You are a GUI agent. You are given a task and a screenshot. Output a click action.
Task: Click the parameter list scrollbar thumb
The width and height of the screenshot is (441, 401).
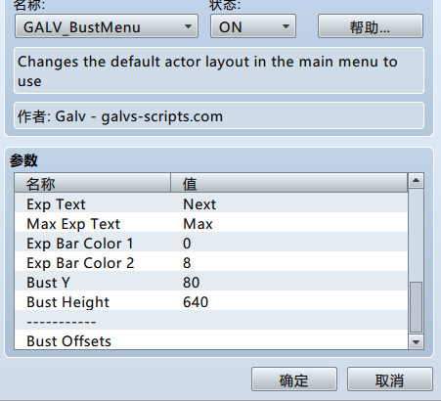click(416, 307)
